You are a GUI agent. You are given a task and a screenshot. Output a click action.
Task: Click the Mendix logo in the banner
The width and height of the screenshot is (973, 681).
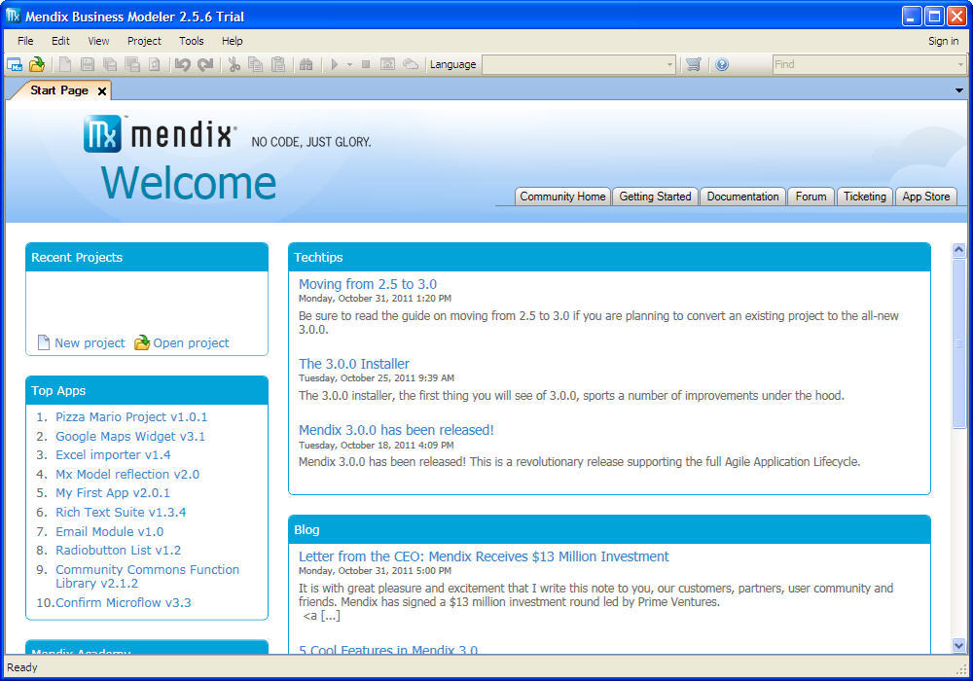click(x=160, y=134)
